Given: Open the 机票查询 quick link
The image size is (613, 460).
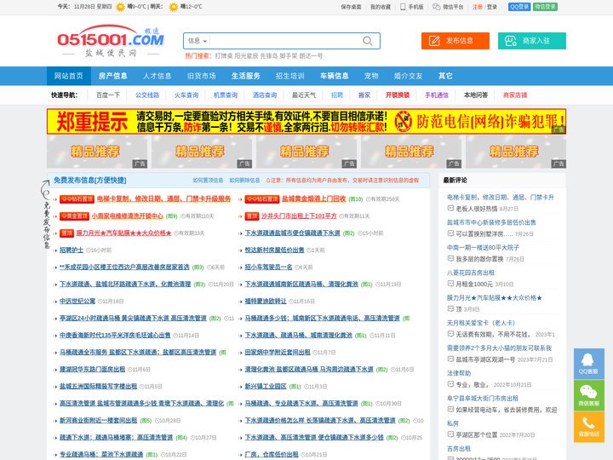Looking at the screenshot, I should [x=226, y=95].
